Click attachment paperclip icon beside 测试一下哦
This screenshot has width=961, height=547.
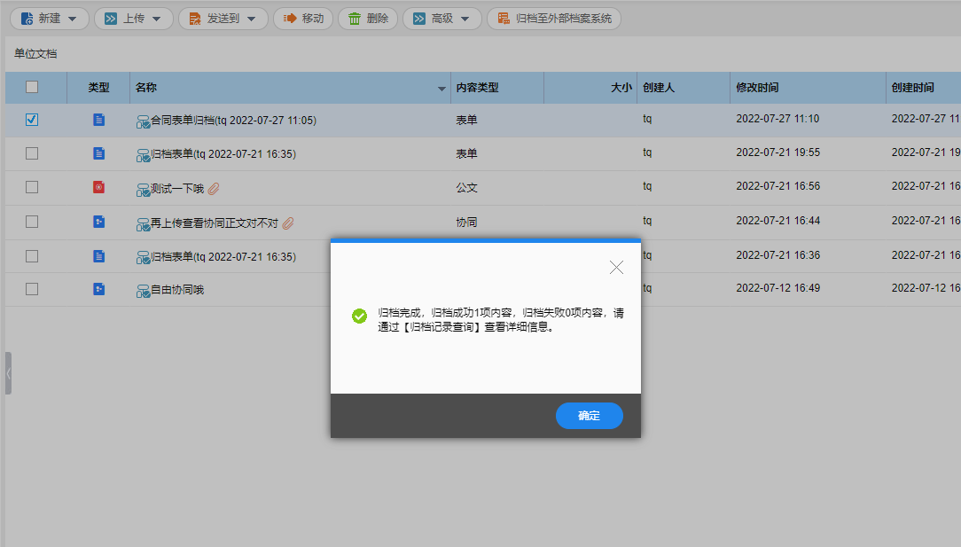[x=214, y=188]
